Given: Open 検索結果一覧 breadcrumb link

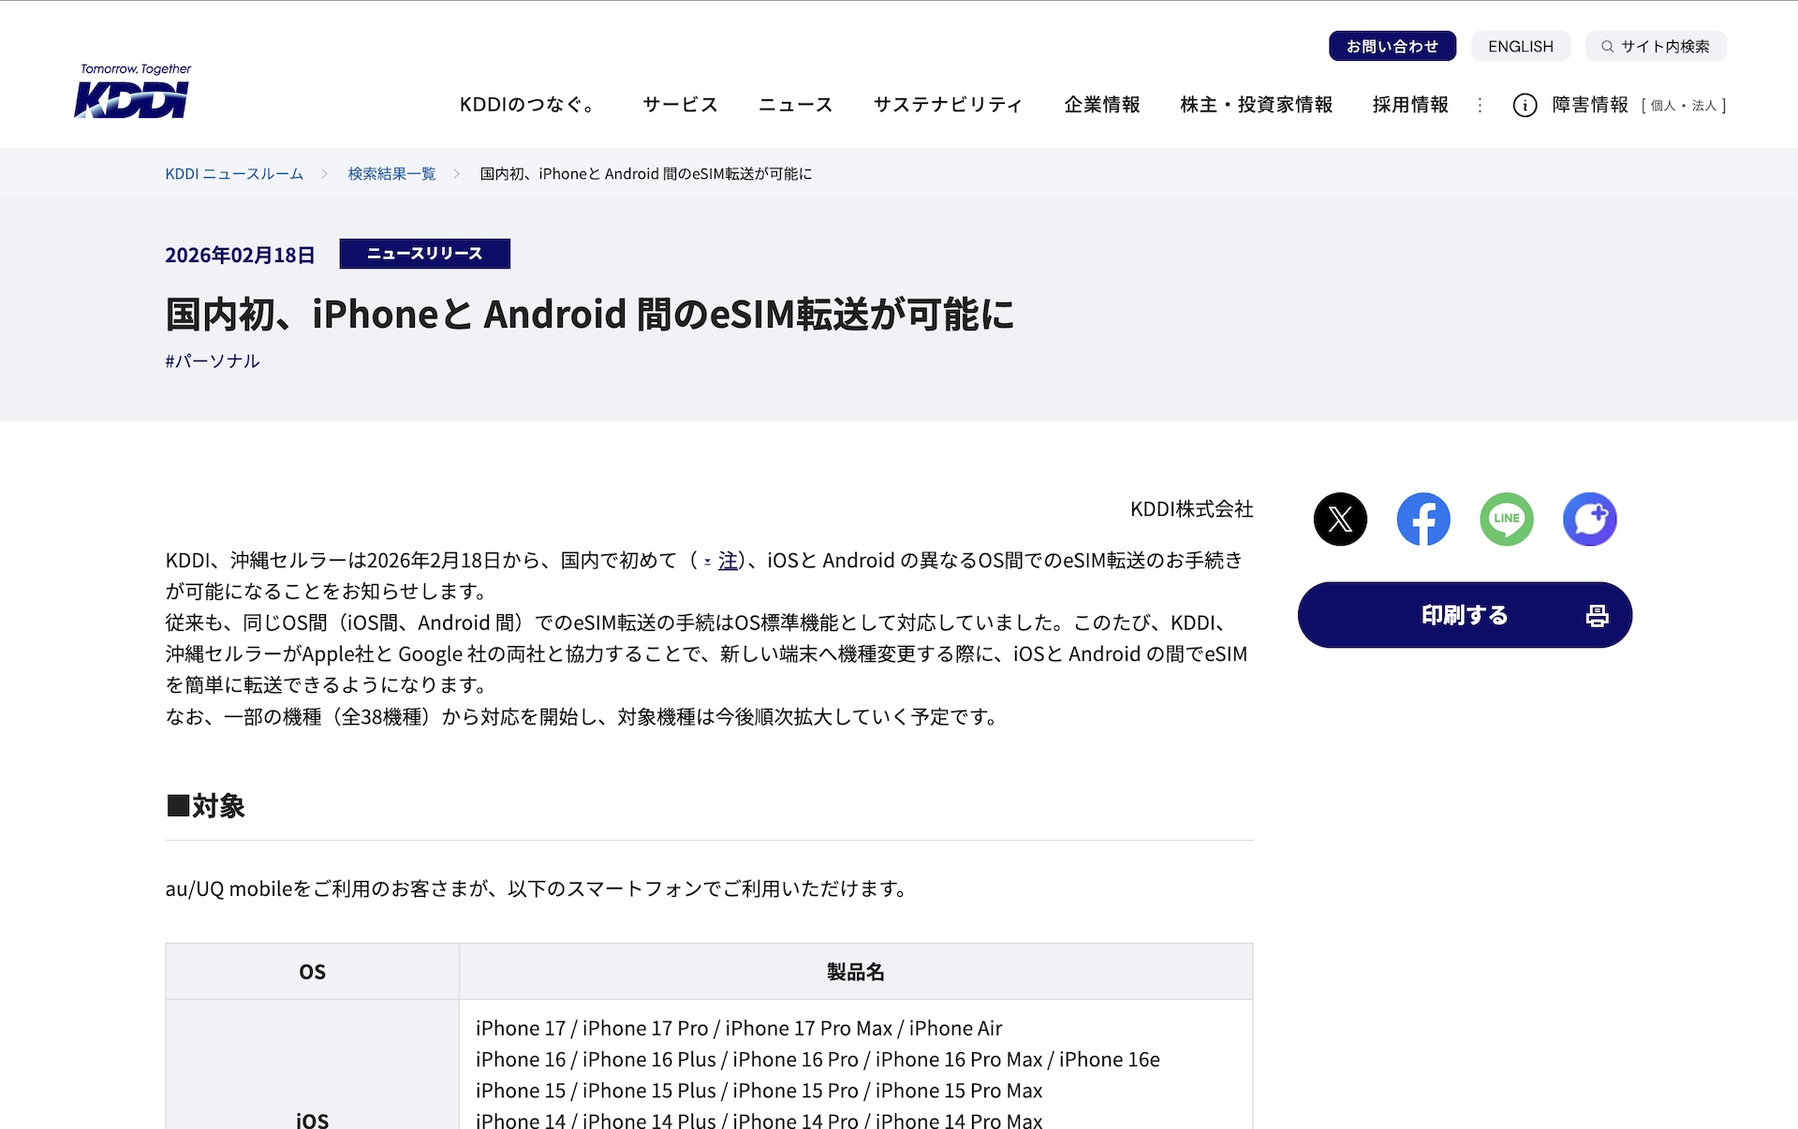Looking at the screenshot, I should coord(391,173).
